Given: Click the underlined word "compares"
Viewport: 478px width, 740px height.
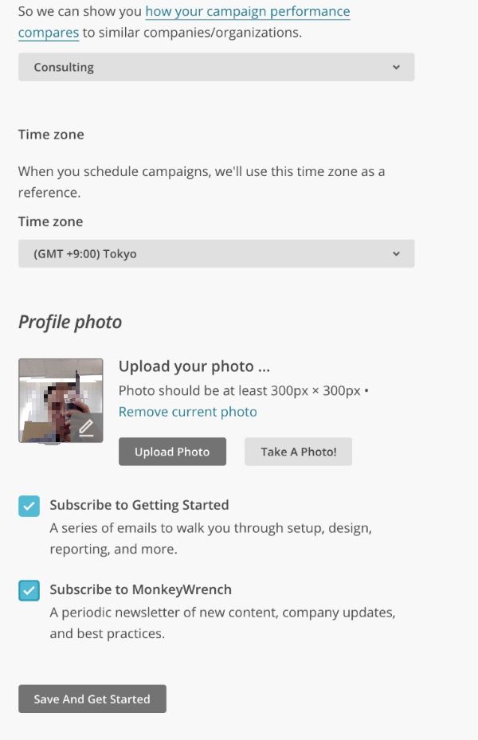Looking at the screenshot, I should tap(48, 33).
